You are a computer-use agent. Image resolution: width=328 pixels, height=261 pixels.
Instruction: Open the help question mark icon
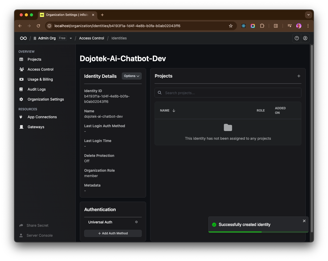coord(297,38)
